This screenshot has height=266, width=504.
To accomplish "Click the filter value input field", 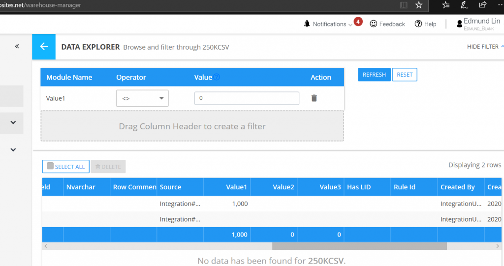I will (246, 98).
